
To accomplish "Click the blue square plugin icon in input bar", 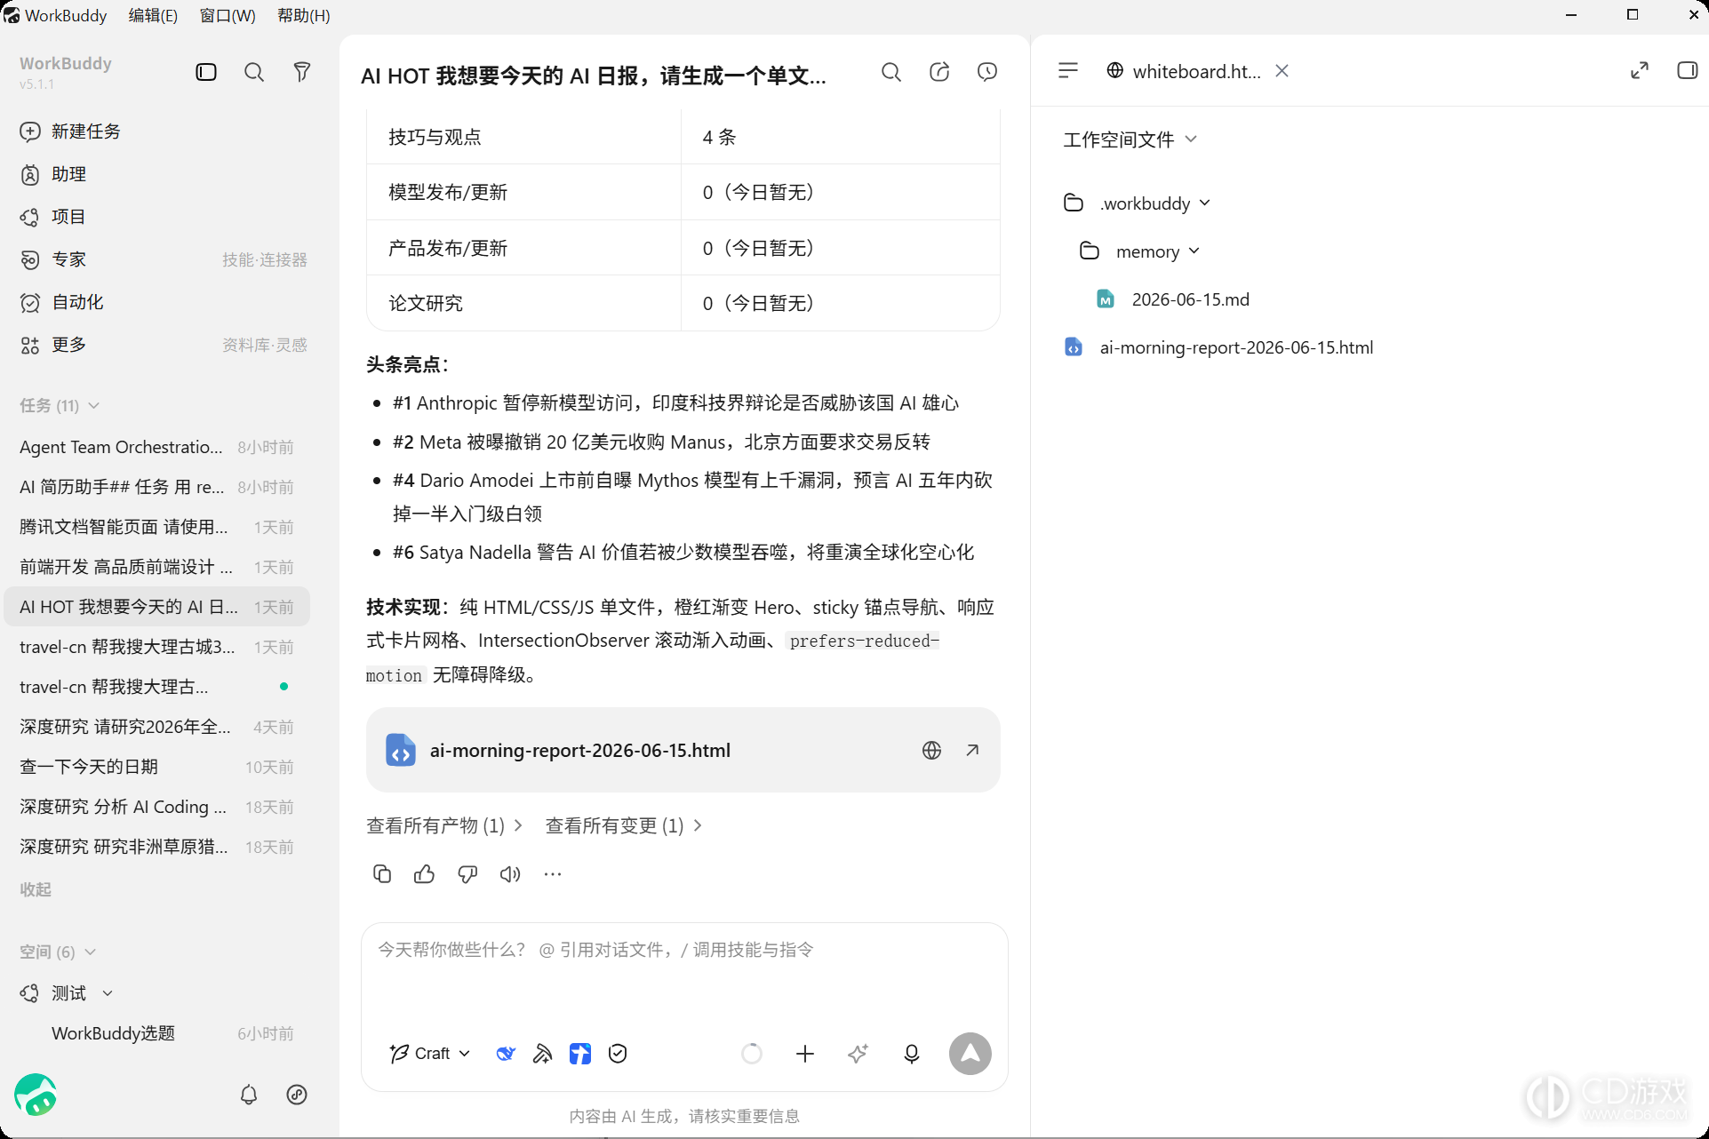I will pyautogui.click(x=580, y=1054).
